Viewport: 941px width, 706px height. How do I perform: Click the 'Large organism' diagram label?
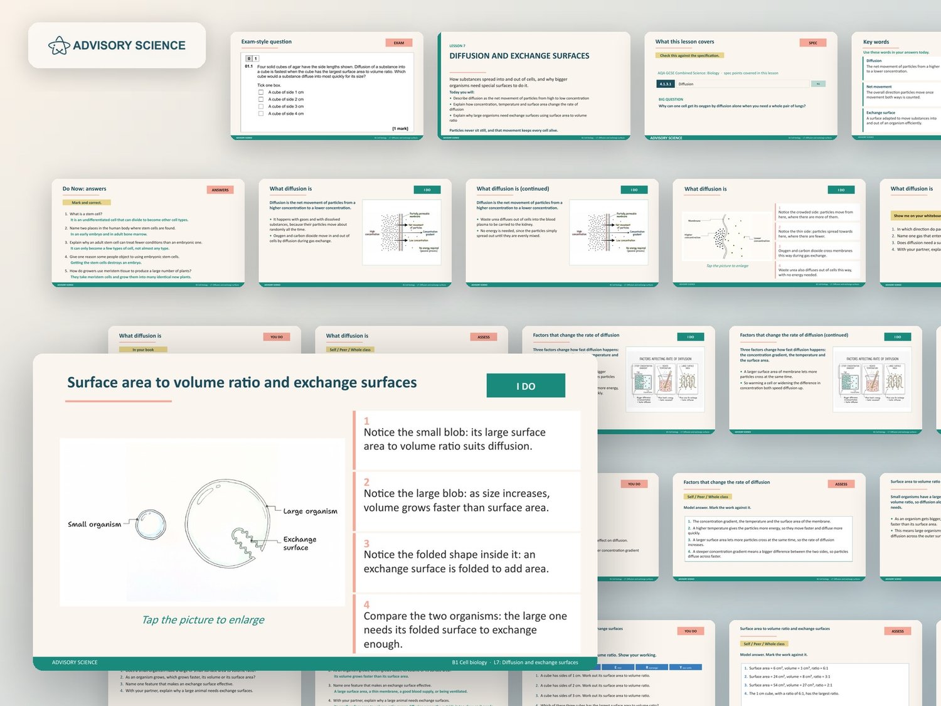point(311,511)
